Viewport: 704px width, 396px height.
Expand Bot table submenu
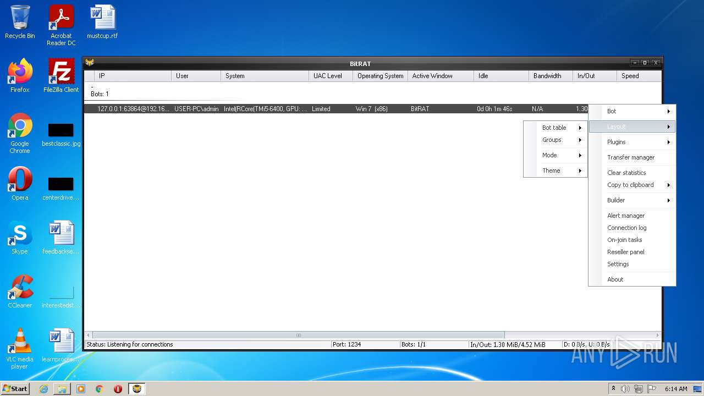pyautogui.click(x=555, y=128)
